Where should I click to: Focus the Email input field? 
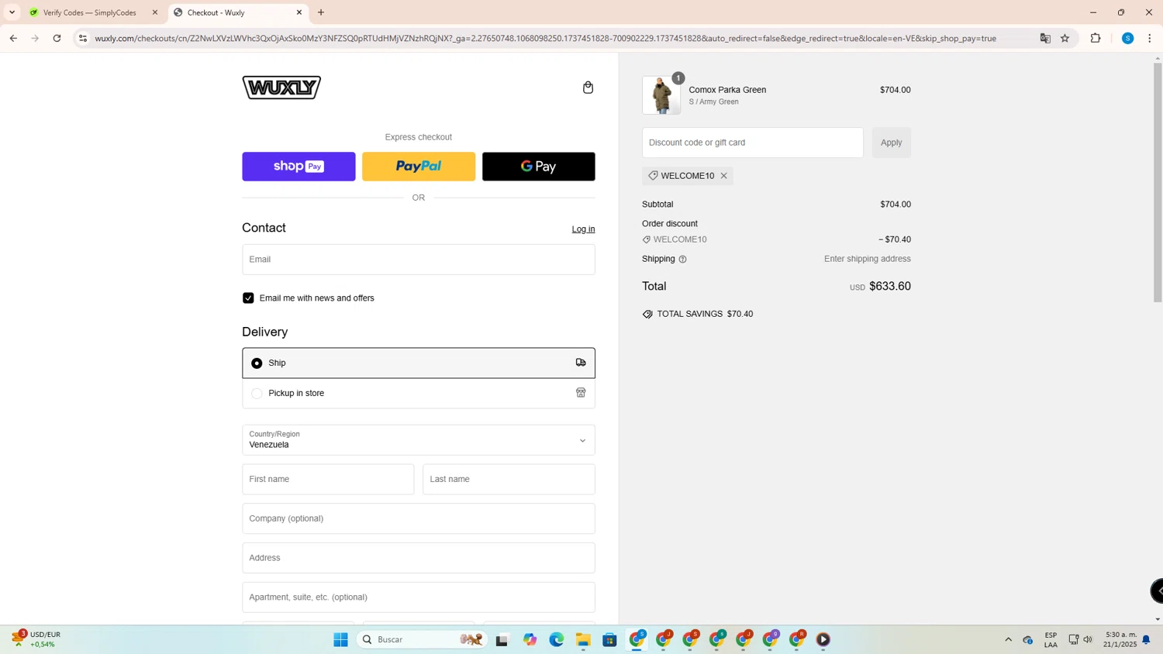coord(419,260)
